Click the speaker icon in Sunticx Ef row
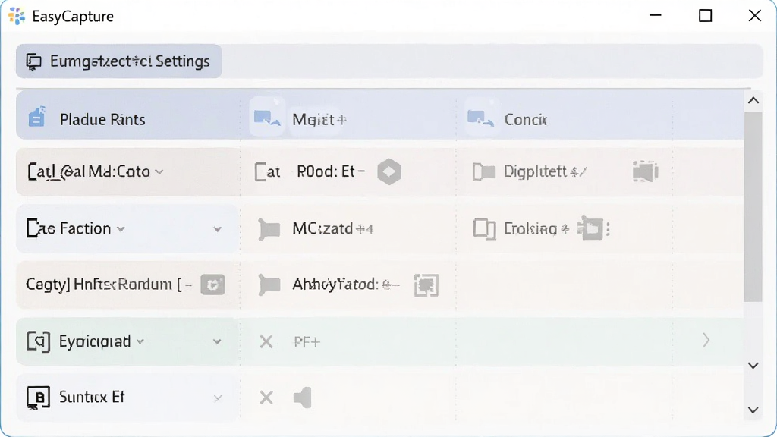Screen dimensions: 777x437 [x=302, y=398]
